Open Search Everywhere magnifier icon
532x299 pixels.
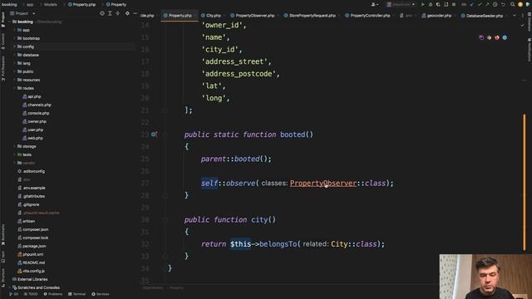pos(512,4)
